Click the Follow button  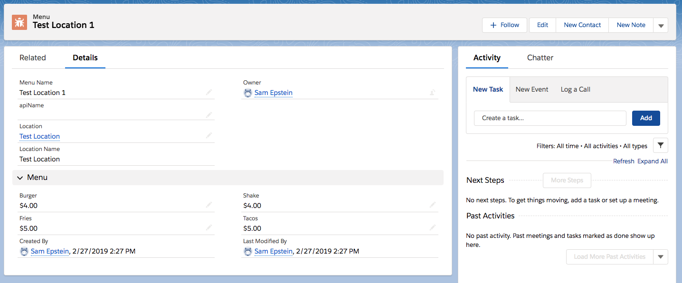(x=504, y=25)
